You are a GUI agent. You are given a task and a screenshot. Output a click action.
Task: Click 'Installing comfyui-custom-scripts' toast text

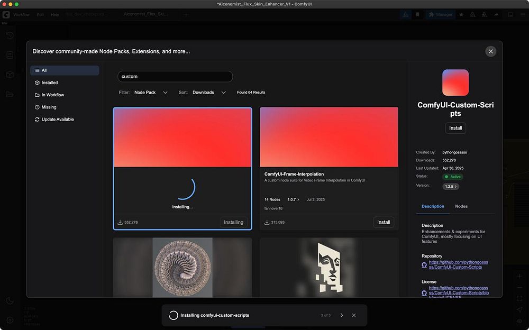click(x=215, y=315)
